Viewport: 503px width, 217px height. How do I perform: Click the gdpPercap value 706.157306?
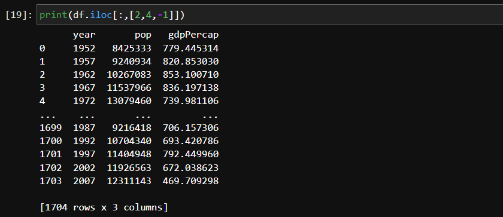190,128
